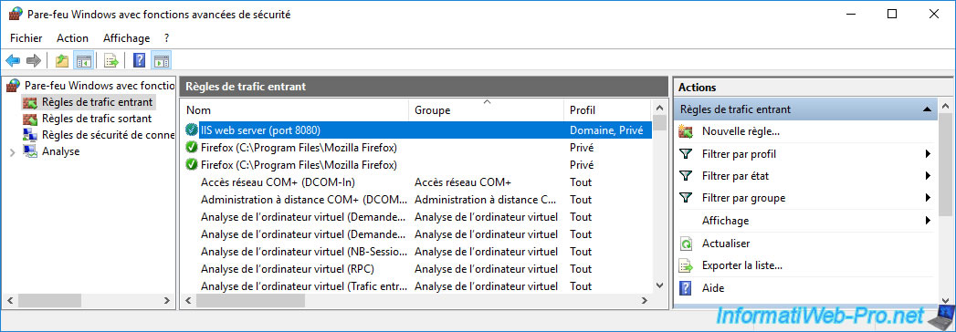The width and height of the screenshot is (956, 332).
Task: Toggle the show/hide console tree icon
Action: [x=83, y=60]
